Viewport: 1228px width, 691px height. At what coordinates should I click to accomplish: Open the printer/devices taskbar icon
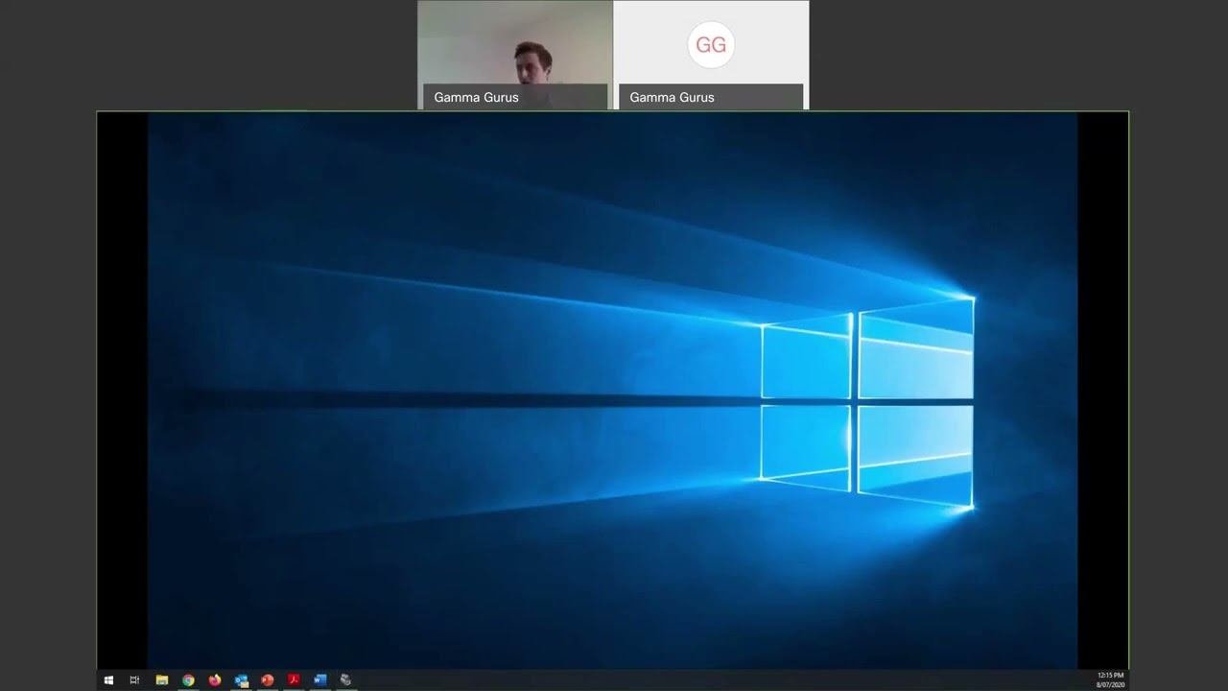point(345,680)
